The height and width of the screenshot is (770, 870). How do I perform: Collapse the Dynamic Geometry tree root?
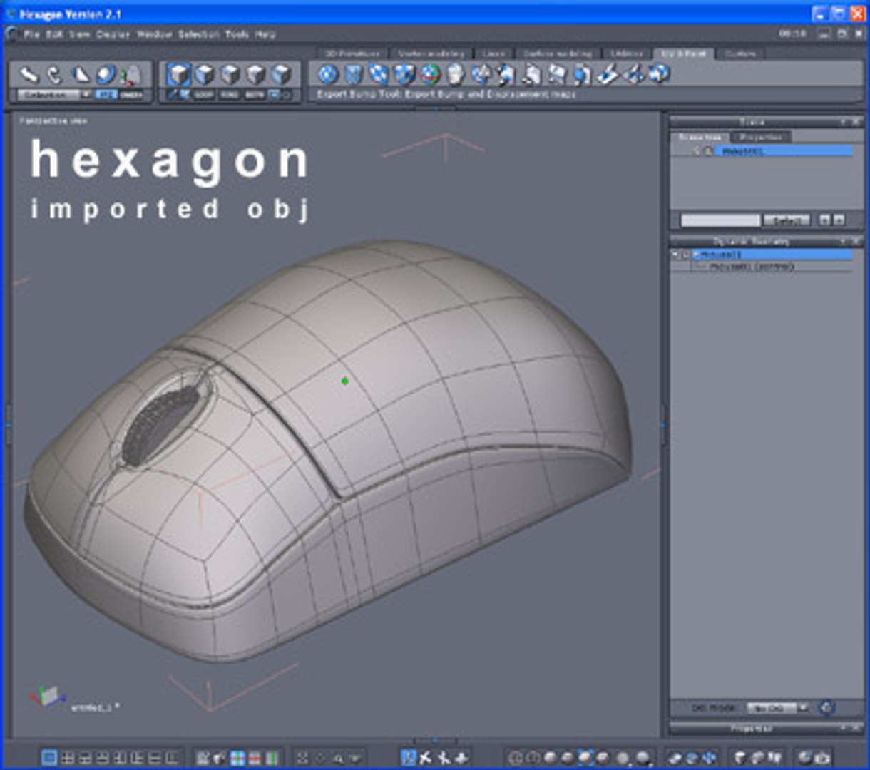pyautogui.click(x=675, y=255)
